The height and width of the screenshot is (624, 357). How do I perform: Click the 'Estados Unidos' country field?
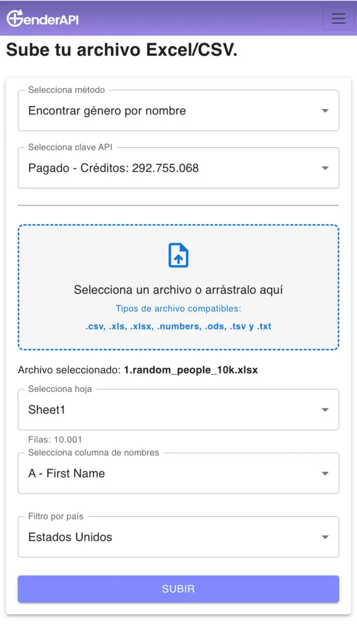tap(70, 537)
